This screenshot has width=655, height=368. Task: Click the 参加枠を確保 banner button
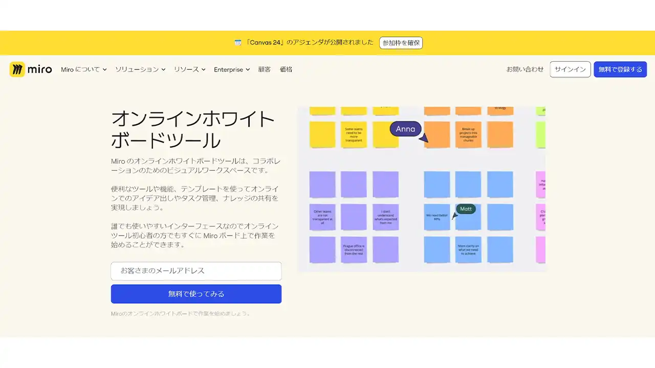click(x=401, y=43)
